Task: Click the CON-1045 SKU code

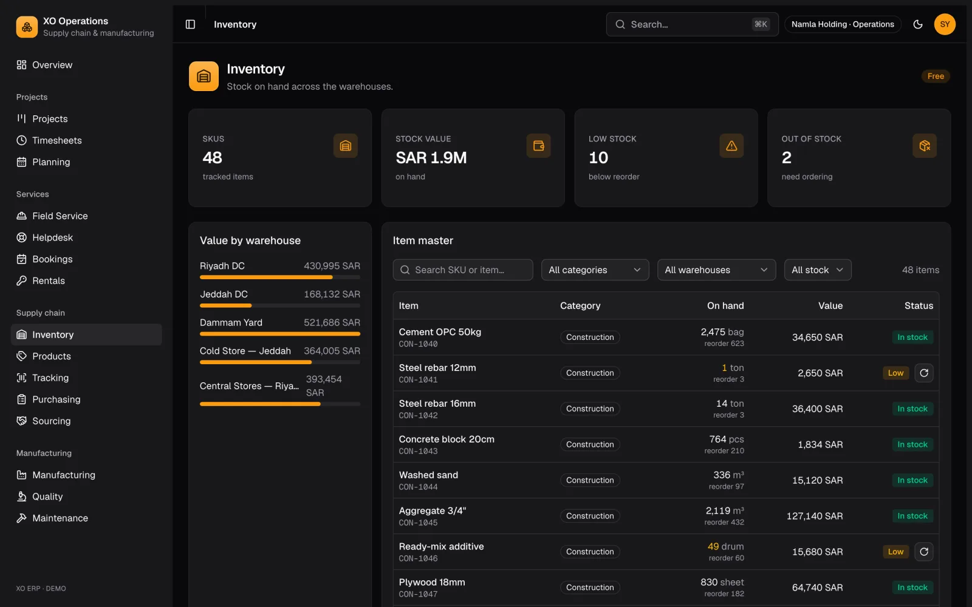Action: tap(418, 523)
